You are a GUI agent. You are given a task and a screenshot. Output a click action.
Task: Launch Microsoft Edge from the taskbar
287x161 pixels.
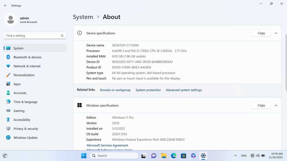pyautogui.click(x=174, y=156)
